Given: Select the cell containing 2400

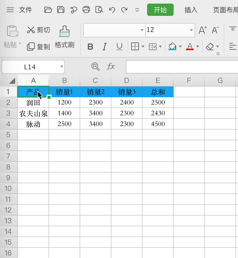Looking at the screenshot, I should (x=127, y=102).
